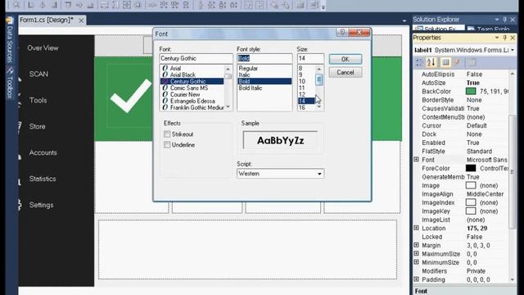Click the Font dialog help button

tap(342, 32)
